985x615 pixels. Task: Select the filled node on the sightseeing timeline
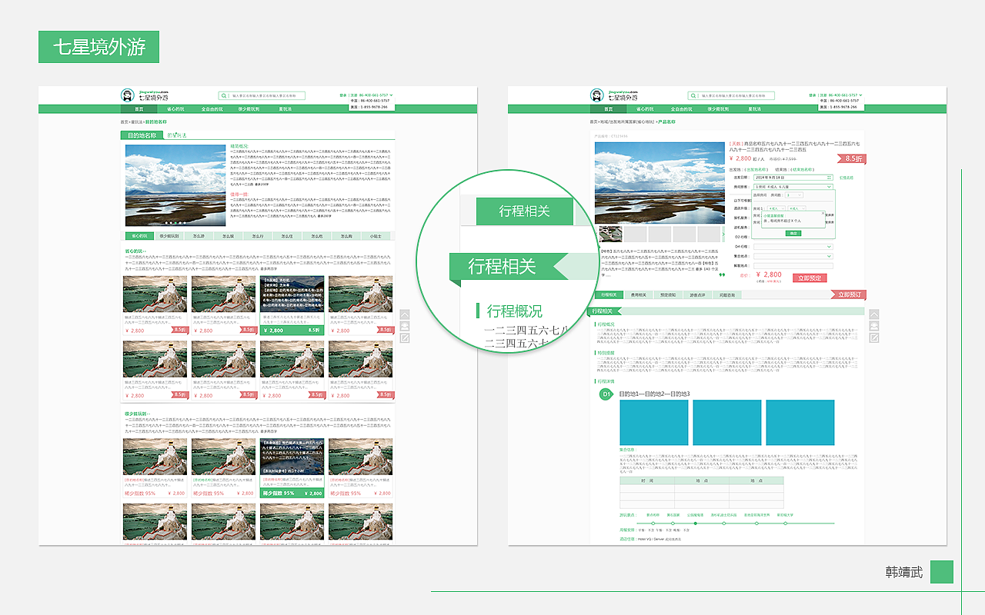coord(695,524)
